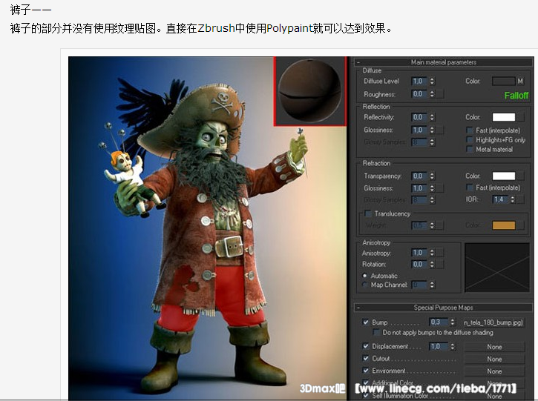Click the Environment None map button
The width and height of the screenshot is (538, 401).
(494, 371)
